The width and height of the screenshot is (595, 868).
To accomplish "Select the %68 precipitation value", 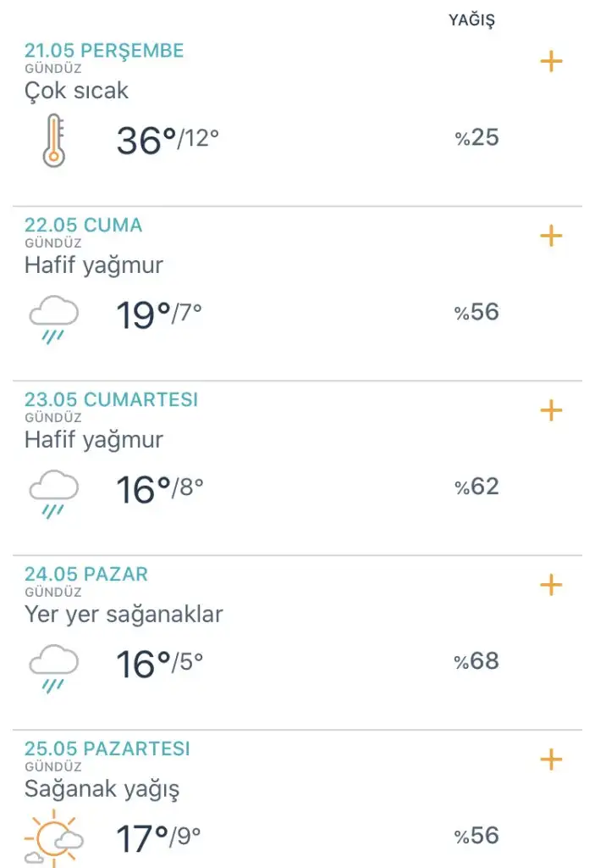I will pyautogui.click(x=477, y=661).
